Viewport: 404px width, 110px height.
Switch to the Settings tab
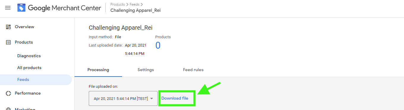pos(145,70)
